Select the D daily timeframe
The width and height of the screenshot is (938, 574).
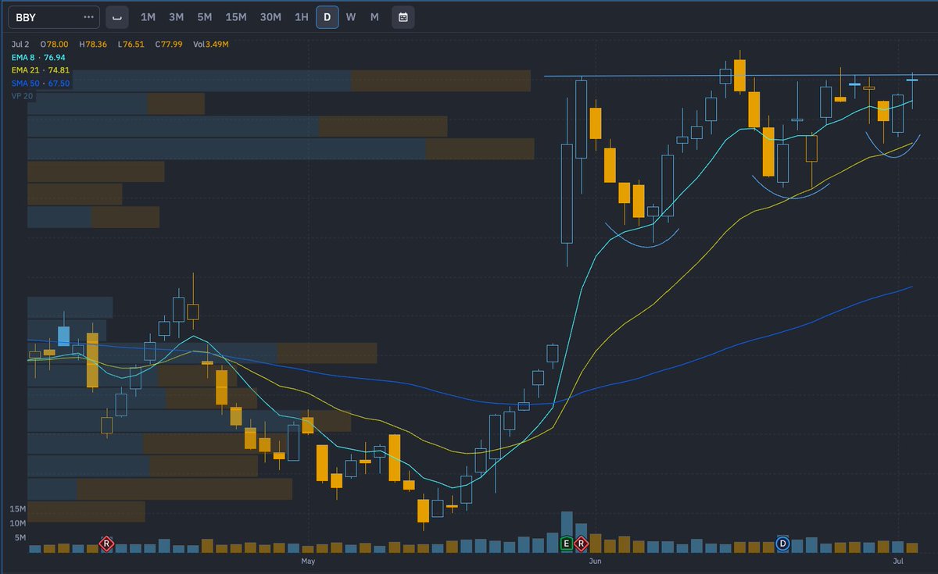click(327, 17)
